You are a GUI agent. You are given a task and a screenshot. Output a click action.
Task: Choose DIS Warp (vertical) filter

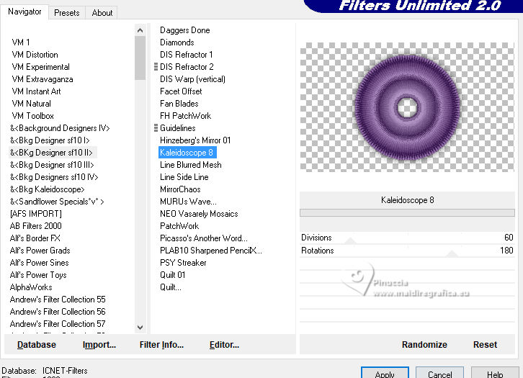click(x=192, y=79)
